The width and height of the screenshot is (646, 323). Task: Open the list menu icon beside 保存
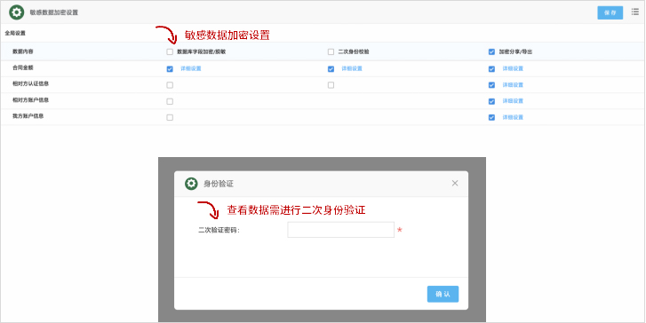tap(635, 12)
